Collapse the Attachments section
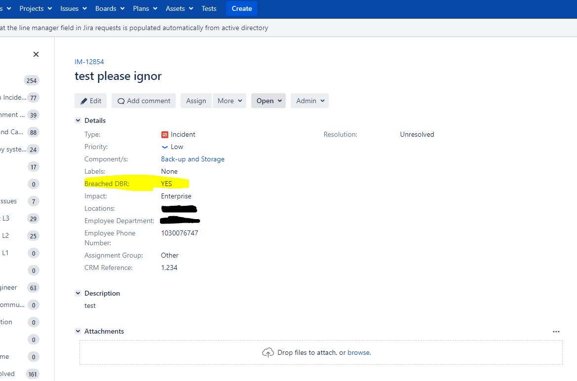This screenshot has width=577, height=381. point(78,331)
